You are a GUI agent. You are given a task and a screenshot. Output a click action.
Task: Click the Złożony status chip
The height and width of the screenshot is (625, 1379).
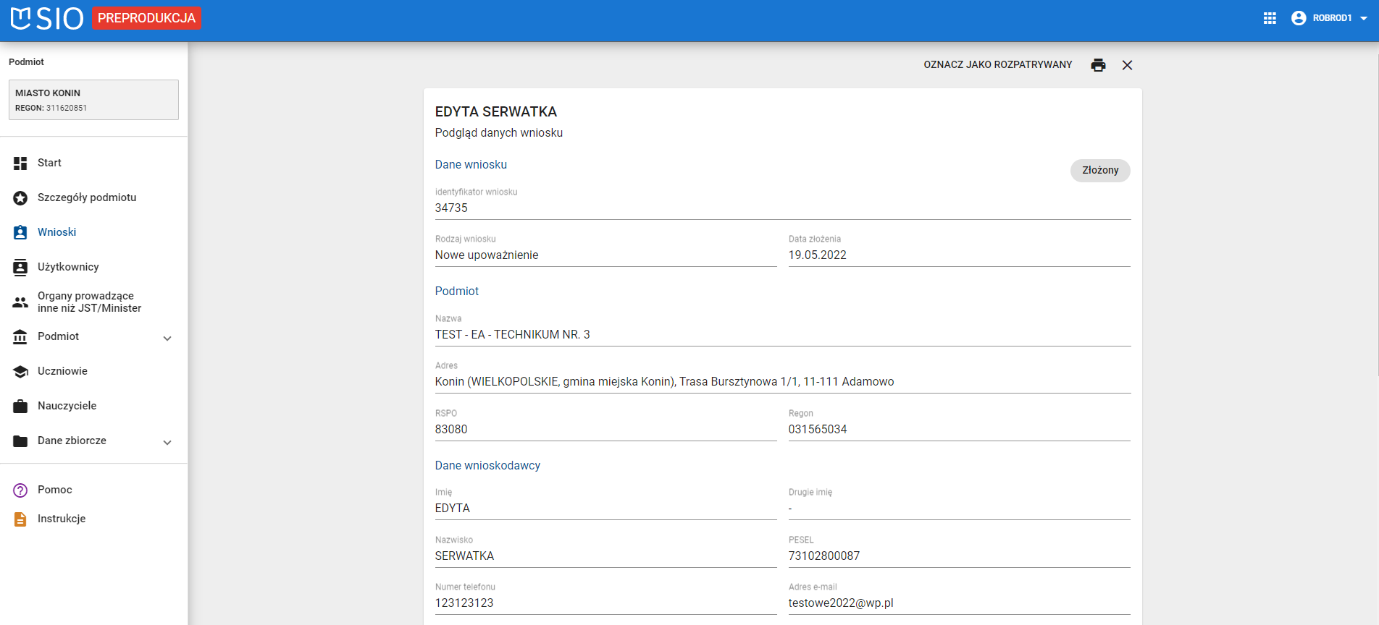click(x=1099, y=171)
